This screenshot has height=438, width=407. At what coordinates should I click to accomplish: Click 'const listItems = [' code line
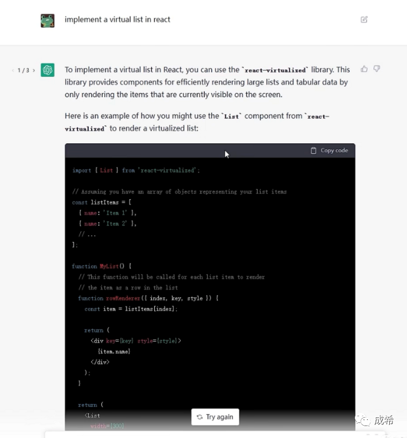(102, 202)
